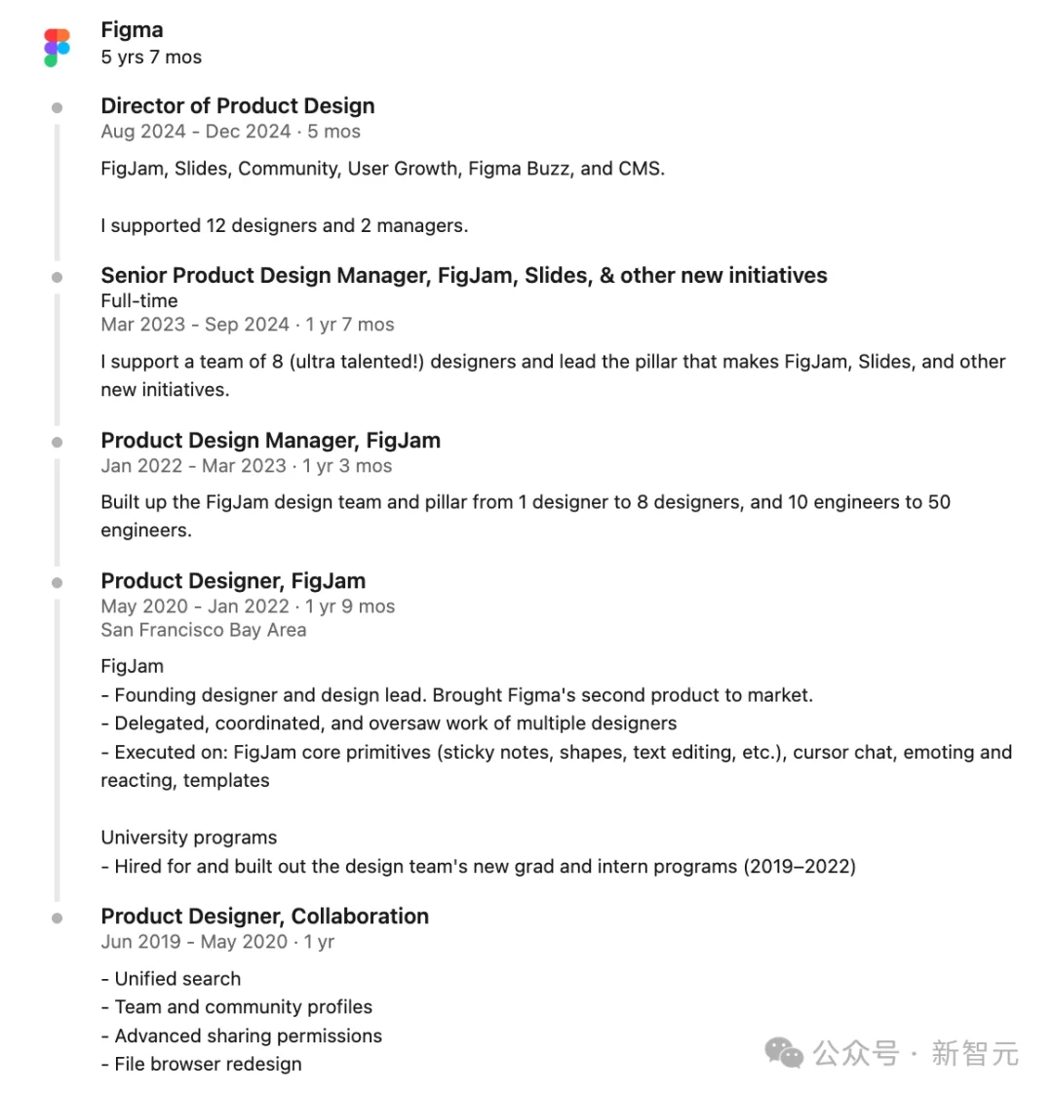Click the San Francisco Bay Area location
1053x1095 pixels.
coord(203,630)
